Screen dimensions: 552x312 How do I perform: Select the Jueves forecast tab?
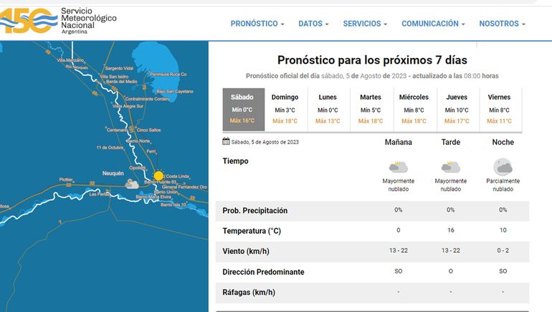457,110
